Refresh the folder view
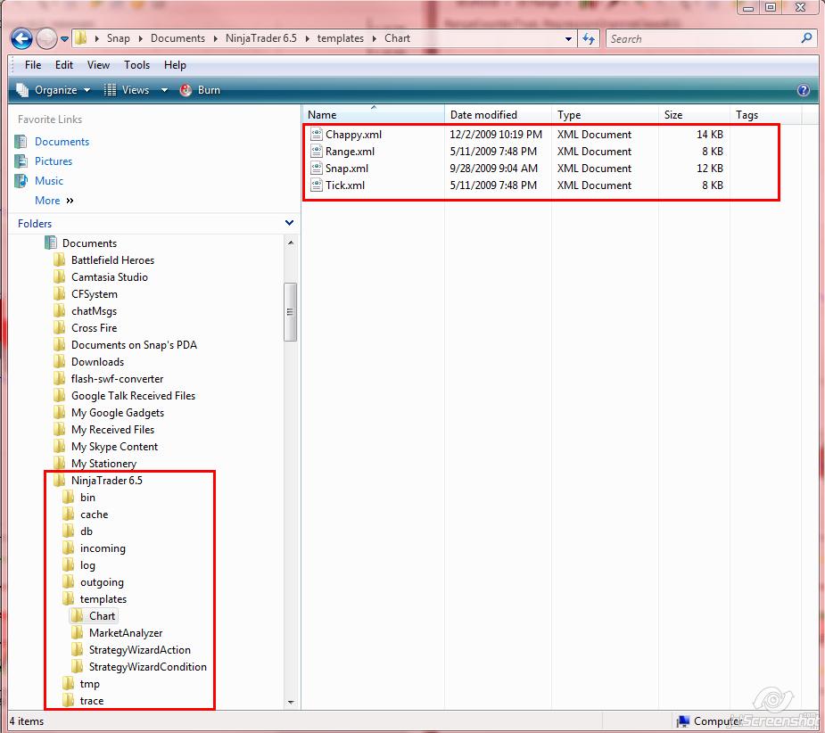 click(x=589, y=38)
